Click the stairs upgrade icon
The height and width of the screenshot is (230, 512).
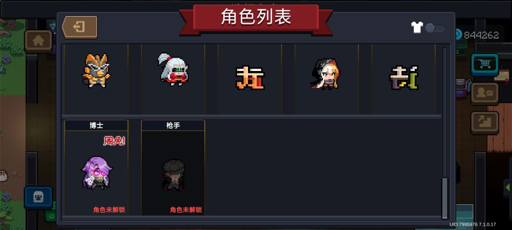pyautogui.click(x=485, y=123)
